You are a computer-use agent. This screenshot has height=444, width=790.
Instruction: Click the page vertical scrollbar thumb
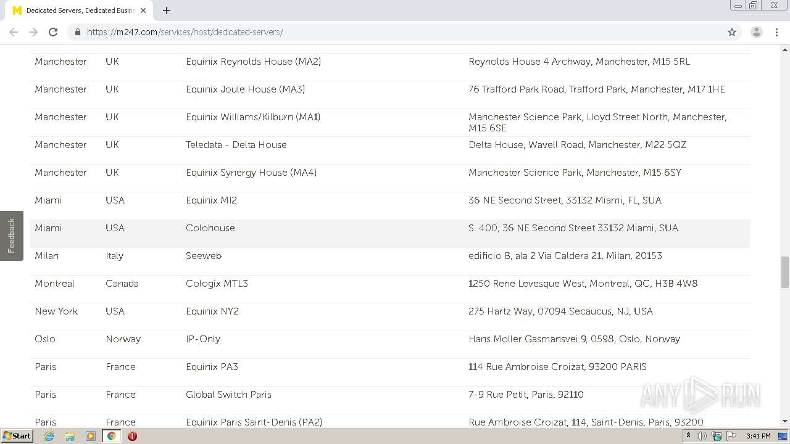point(785,273)
